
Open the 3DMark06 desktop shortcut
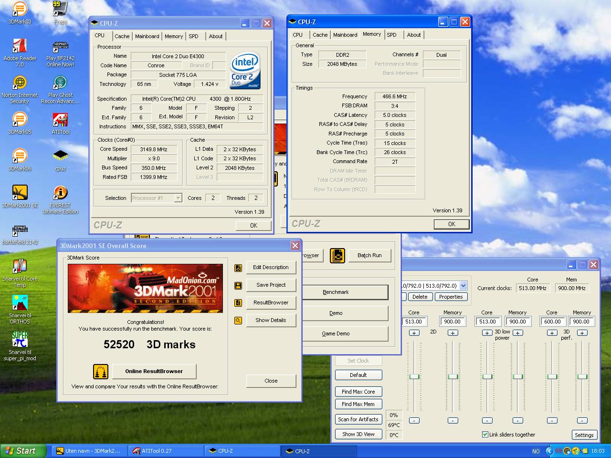[x=20, y=159]
